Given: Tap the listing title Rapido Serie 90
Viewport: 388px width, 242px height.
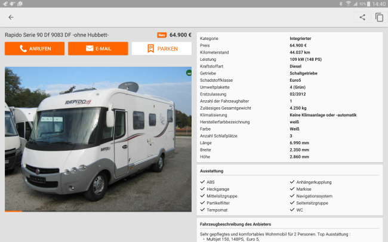Looking at the screenshot, I should point(57,35).
